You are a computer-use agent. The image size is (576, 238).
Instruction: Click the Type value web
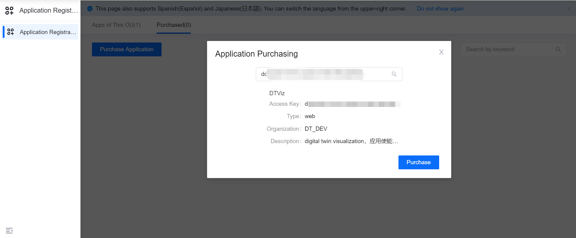[310, 116]
